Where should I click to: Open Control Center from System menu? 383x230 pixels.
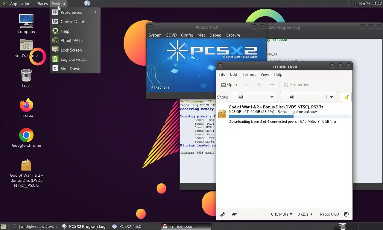coord(75,22)
